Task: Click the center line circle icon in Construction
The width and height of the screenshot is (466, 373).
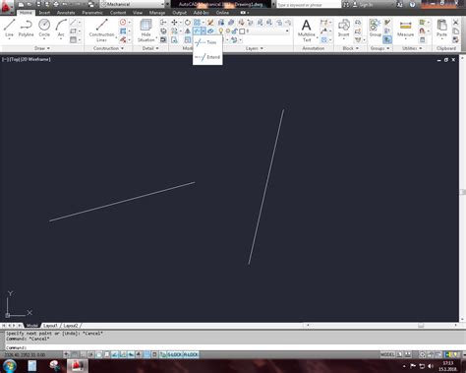Action: pyautogui.click(x=123, y=23)
